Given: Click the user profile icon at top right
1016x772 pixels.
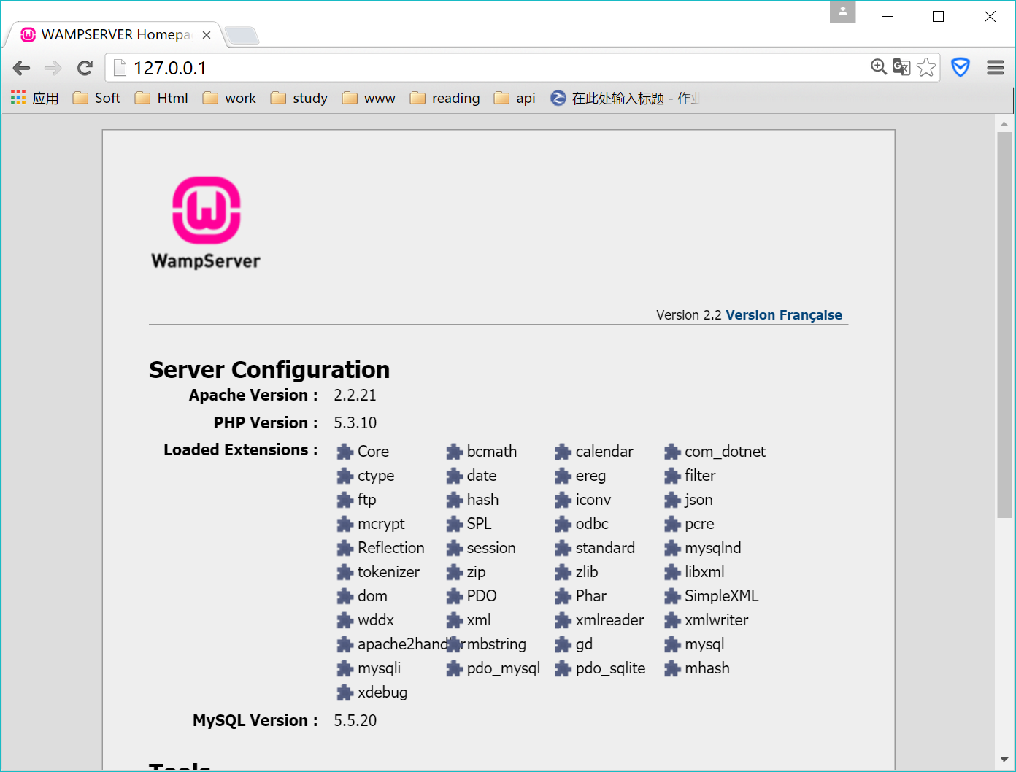Looking at the screenshot, I should click(x=842, y=12).
